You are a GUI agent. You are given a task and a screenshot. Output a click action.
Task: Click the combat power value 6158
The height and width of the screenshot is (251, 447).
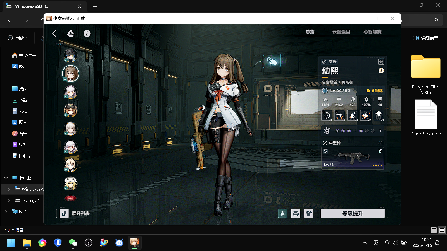(374, 91)
